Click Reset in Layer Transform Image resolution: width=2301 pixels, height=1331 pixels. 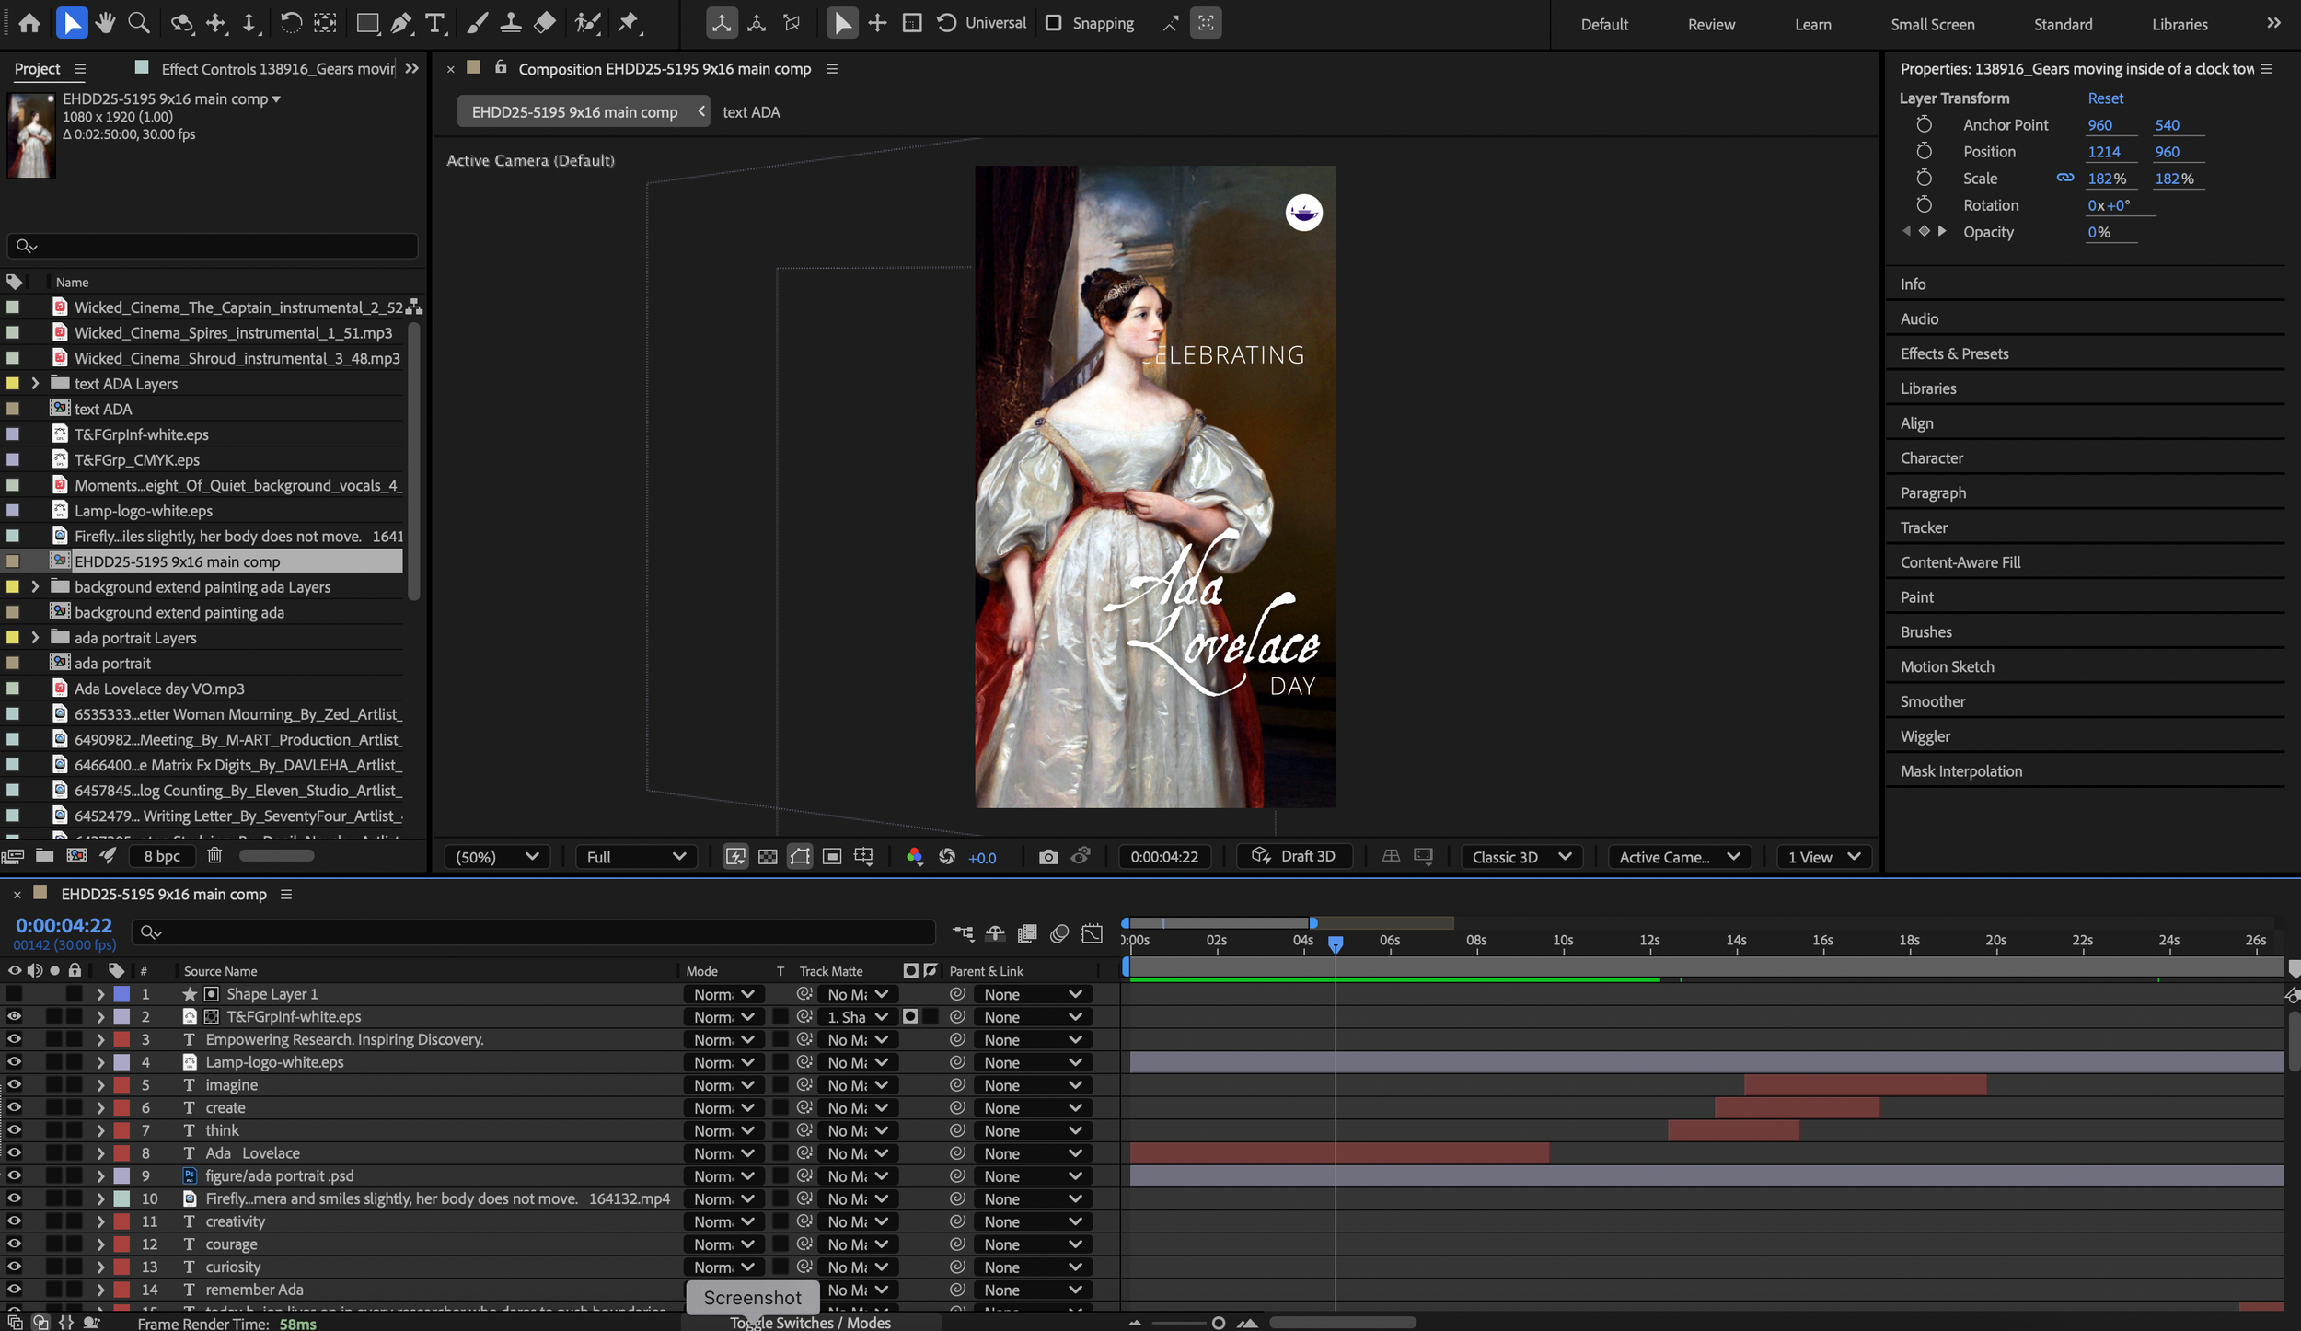[x=2104, y=98]
